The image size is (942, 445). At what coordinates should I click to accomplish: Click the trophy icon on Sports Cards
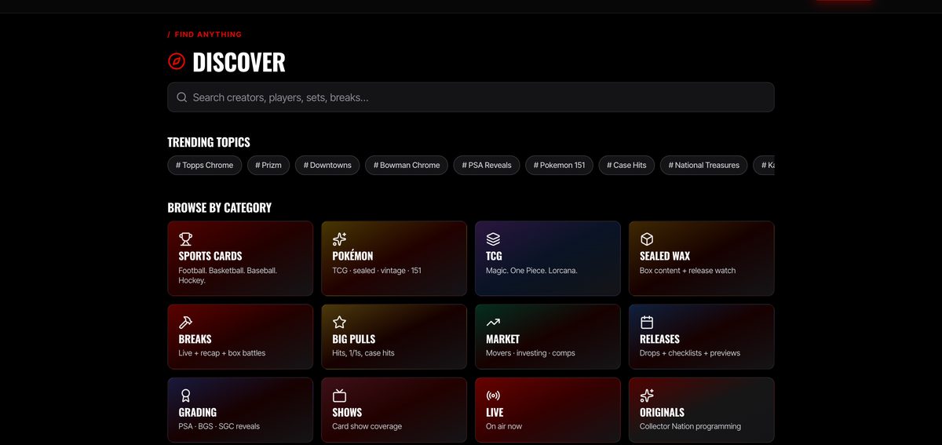point(185,239)
